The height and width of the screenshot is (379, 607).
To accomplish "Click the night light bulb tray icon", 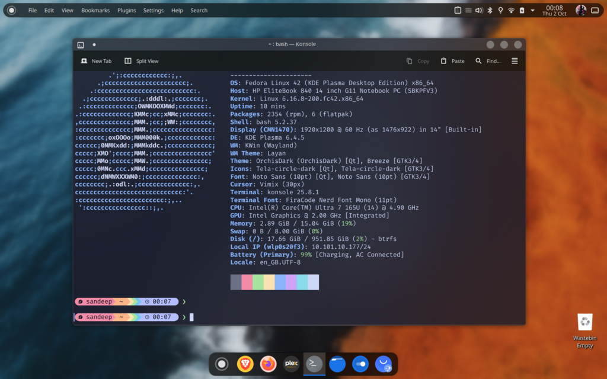I will click(x=500, y=11).
